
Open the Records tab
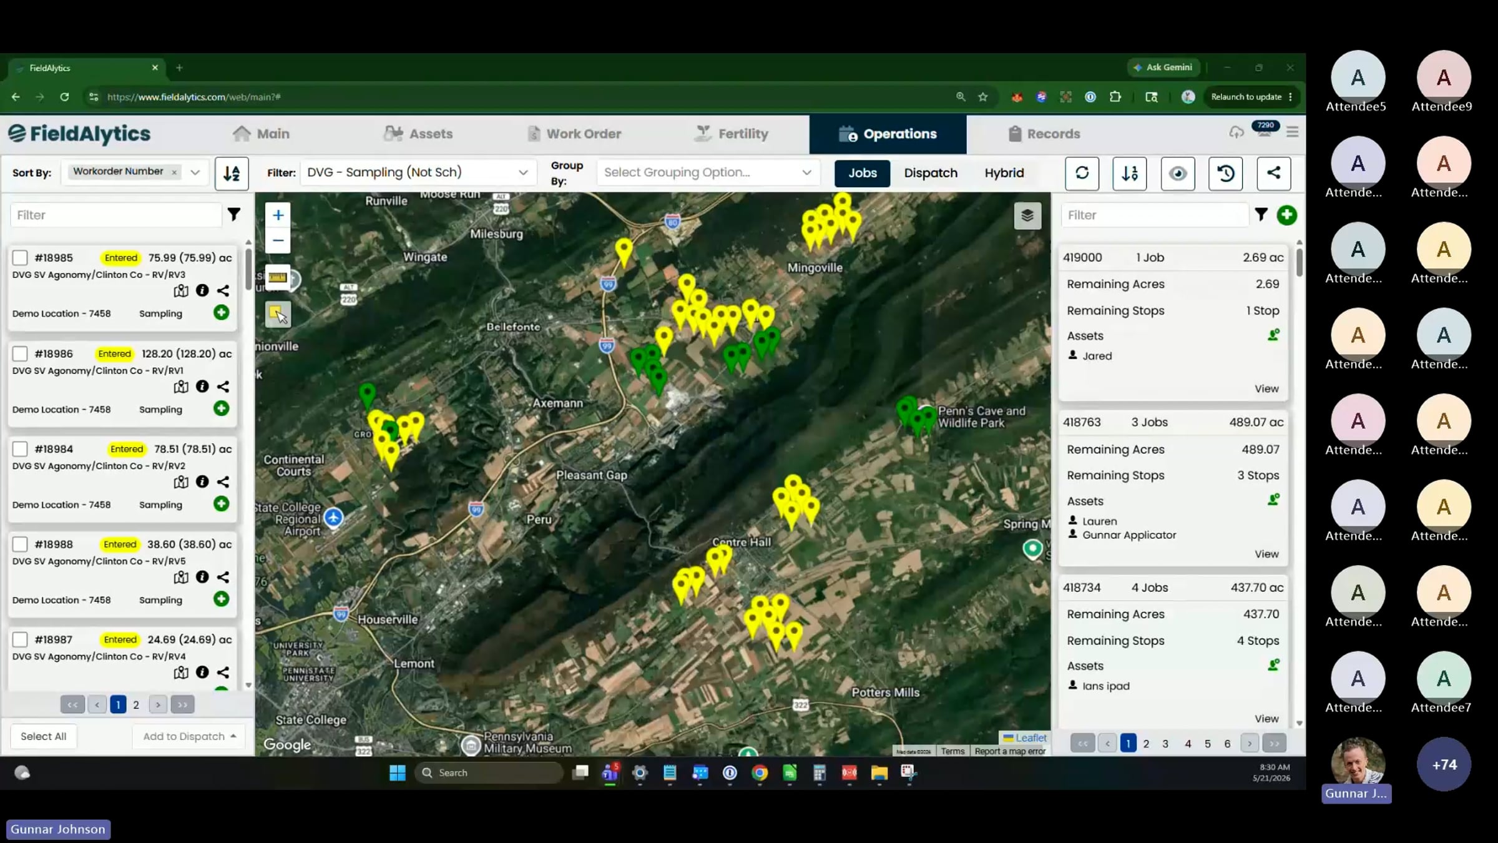1044,134
